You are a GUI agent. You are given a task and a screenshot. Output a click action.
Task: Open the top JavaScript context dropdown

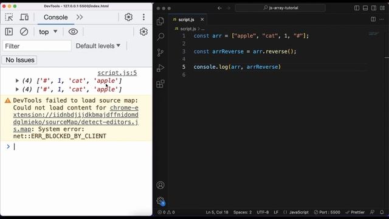pyautogui.click(x=48, y=32)
